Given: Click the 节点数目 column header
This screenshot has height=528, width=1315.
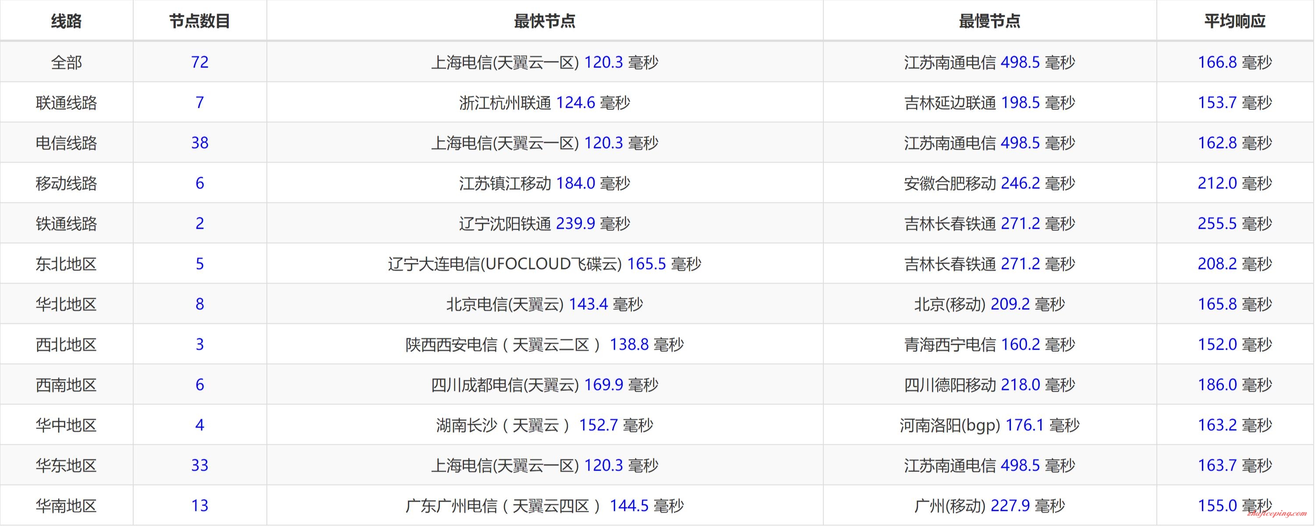Looking at the screenshot, I should point(200,21).
